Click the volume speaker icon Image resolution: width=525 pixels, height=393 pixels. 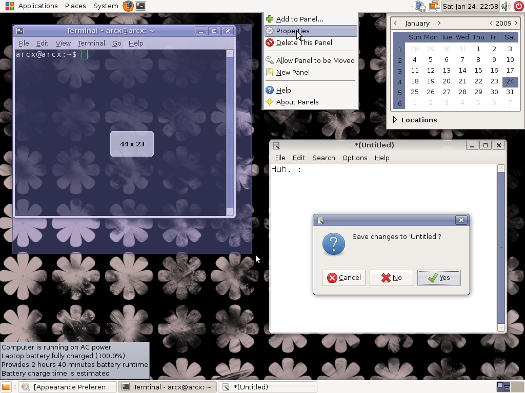(506, 6)
